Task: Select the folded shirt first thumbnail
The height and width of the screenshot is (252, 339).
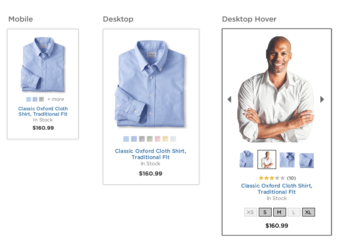Action: coord(246,159)
